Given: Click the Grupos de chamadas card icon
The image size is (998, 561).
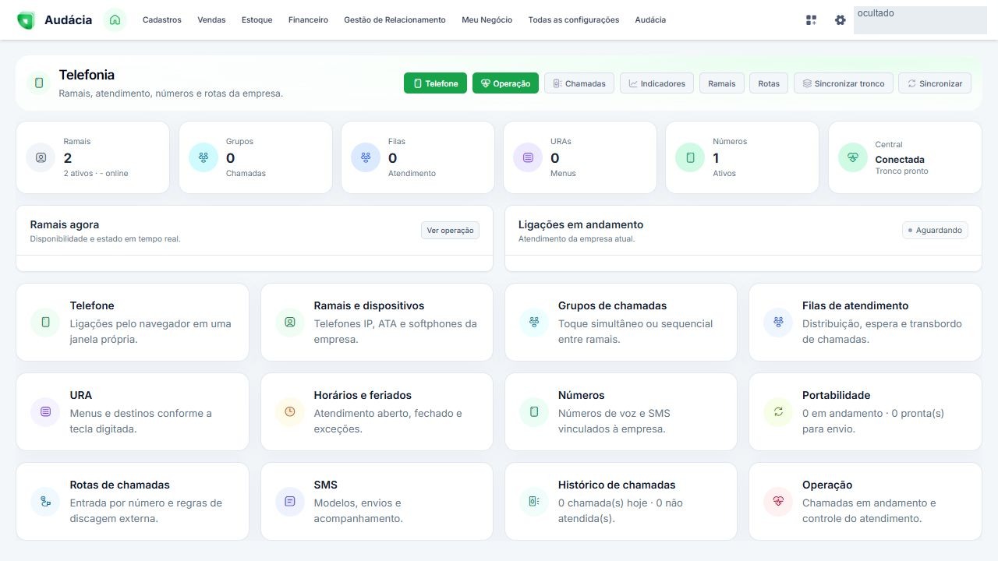Looking at the screenshot, I should pos(534,322).
